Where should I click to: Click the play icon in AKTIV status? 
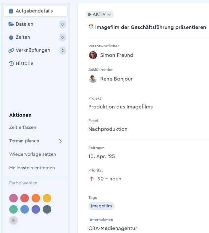[x=90, y=14]
